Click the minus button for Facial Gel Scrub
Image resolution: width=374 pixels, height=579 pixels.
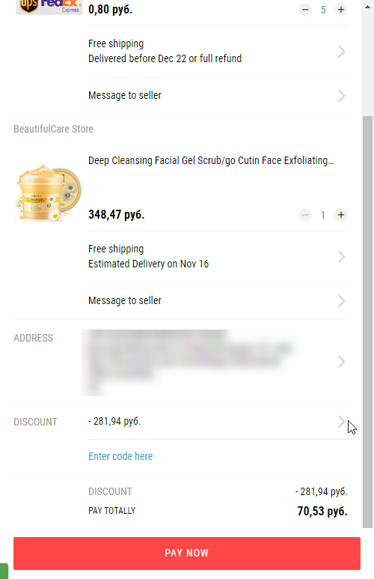(305, 215)
